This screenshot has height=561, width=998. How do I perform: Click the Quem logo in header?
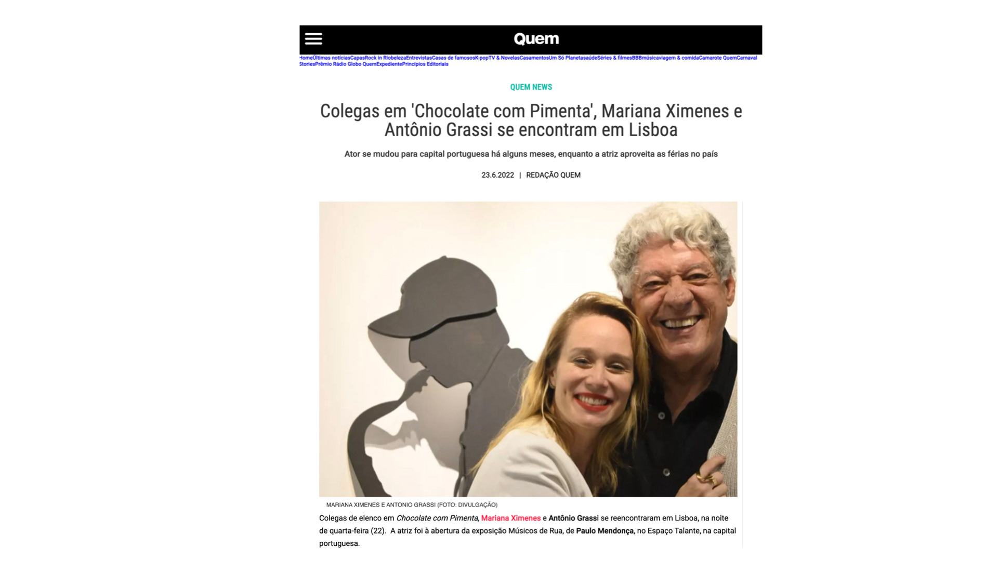click(536, 39)
